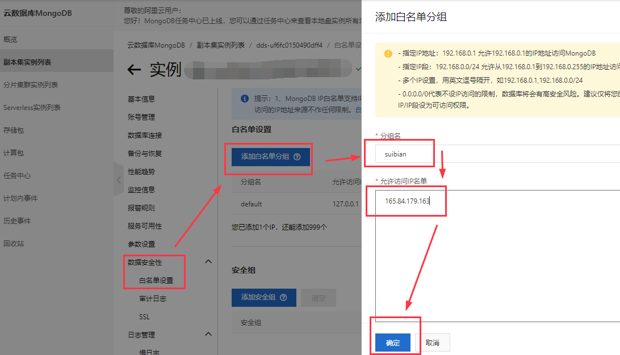Click help icon on 添加安全组 button
The height and width of the screenshot is (355, 620).
pyautogui.click(x=284, y=297)
